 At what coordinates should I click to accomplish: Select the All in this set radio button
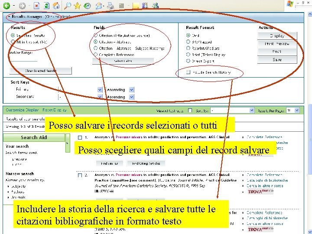[x=13, y=42]
